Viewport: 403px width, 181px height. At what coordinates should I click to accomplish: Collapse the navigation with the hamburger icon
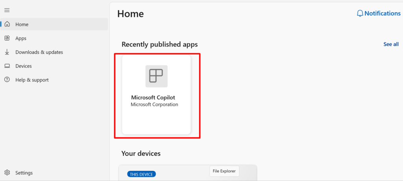7,10
